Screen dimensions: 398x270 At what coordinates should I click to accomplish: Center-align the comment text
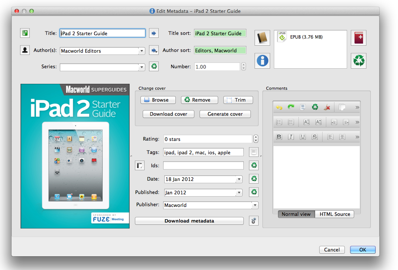342,137
